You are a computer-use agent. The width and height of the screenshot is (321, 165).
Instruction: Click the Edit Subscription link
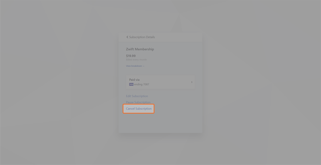(137, 96)
